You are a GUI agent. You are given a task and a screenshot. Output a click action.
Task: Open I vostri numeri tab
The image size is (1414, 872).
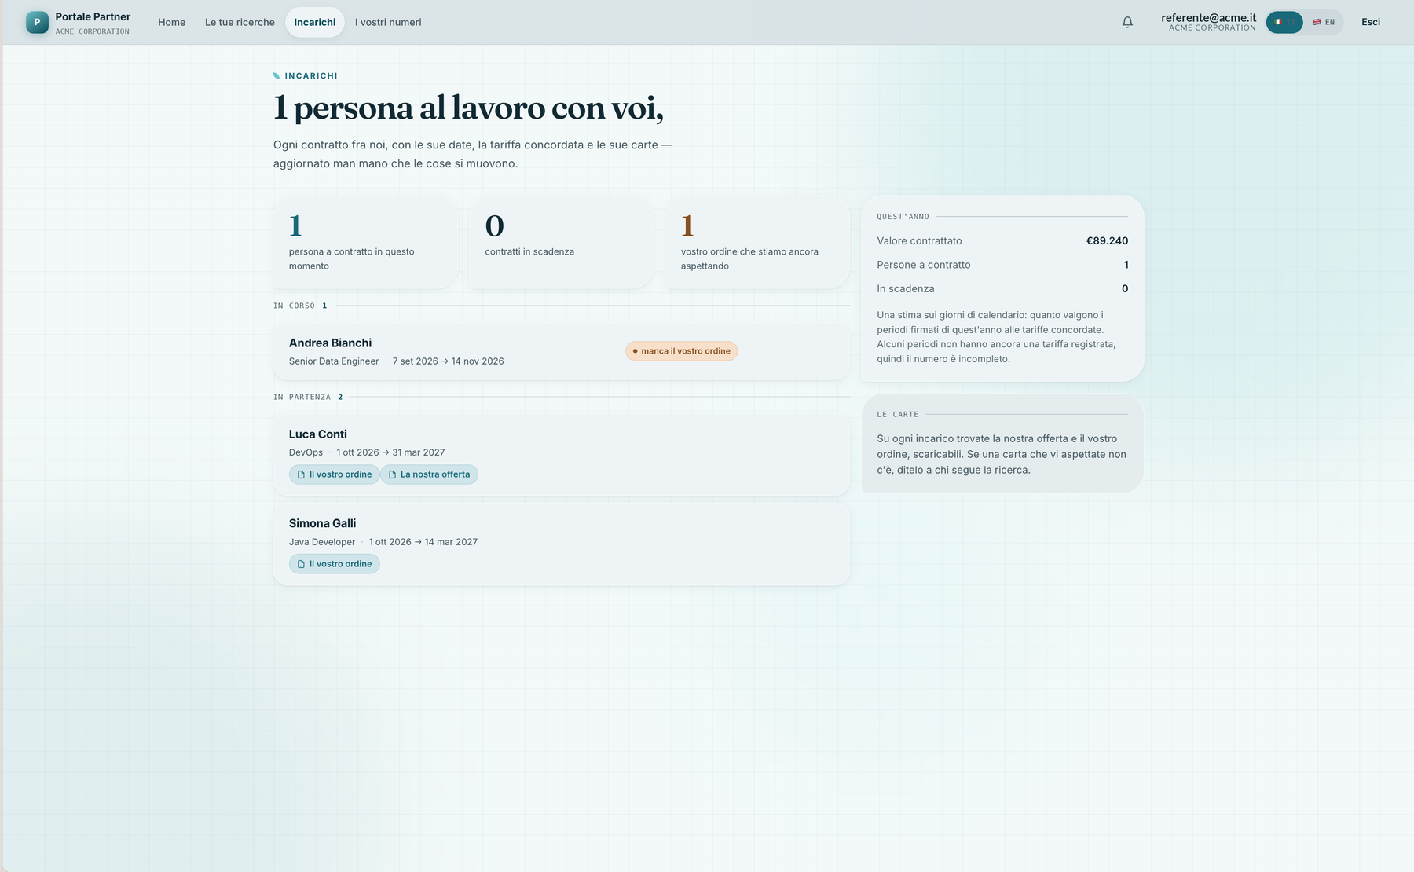388,22
